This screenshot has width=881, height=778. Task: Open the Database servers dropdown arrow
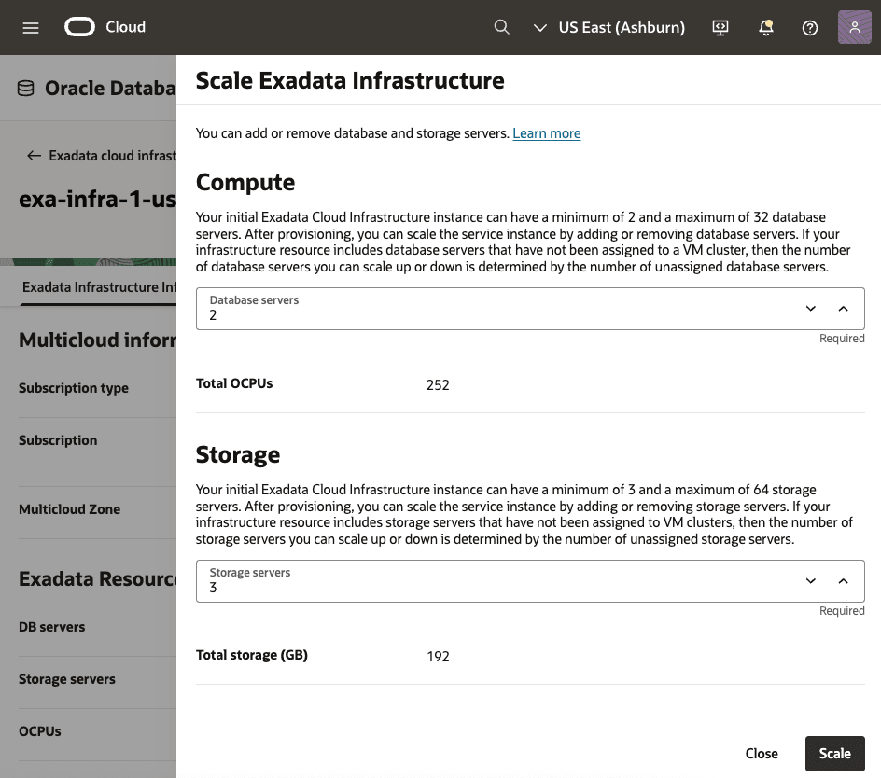point(810,308)
